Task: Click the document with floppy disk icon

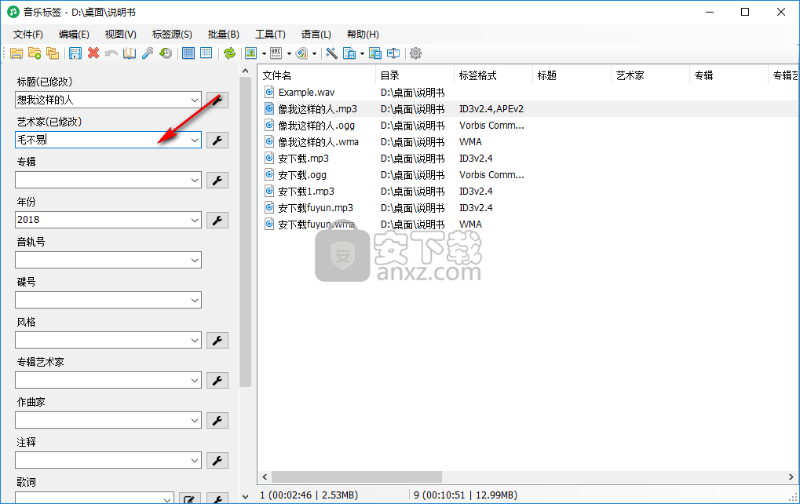Action: [x=349, y=53]
